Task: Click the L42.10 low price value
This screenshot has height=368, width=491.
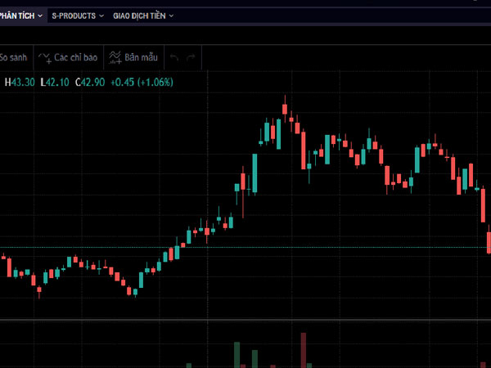Action: pyautogui.click(x=56, y=82)
